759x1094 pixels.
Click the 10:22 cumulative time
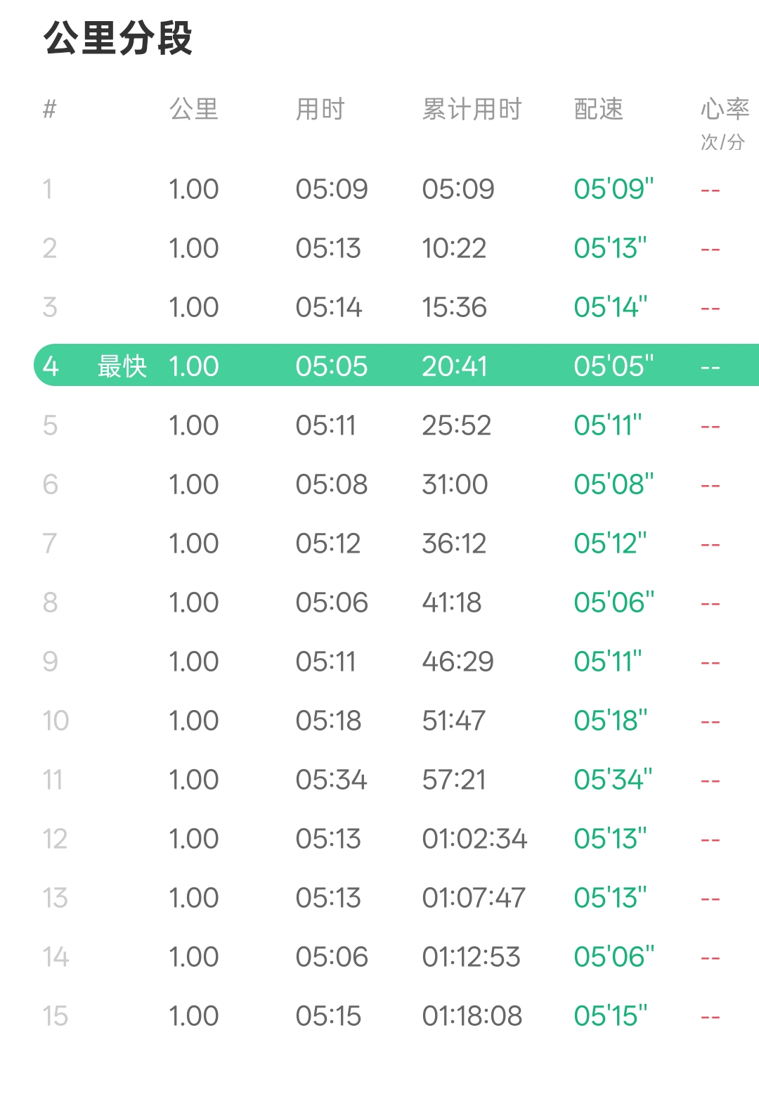[454, 248]
